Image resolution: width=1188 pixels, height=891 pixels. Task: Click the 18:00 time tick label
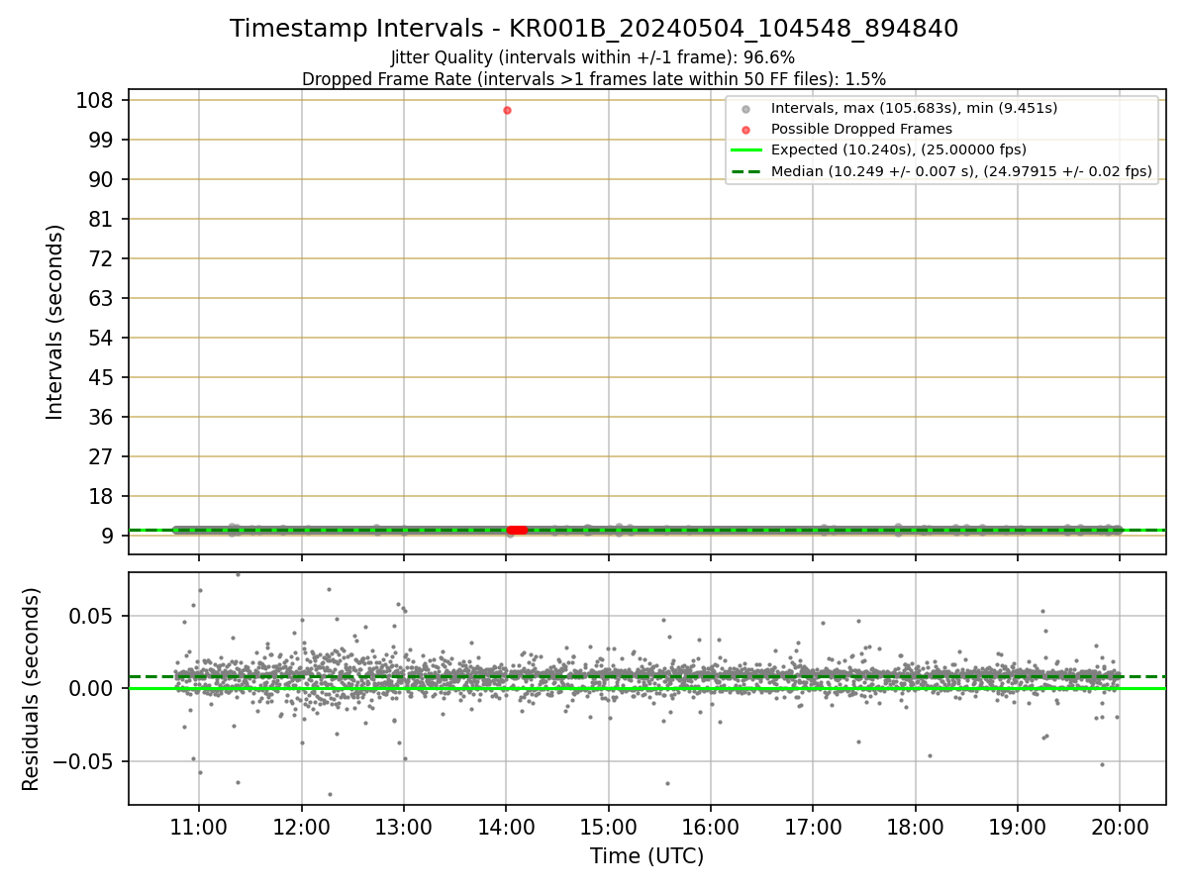(915, 826)
